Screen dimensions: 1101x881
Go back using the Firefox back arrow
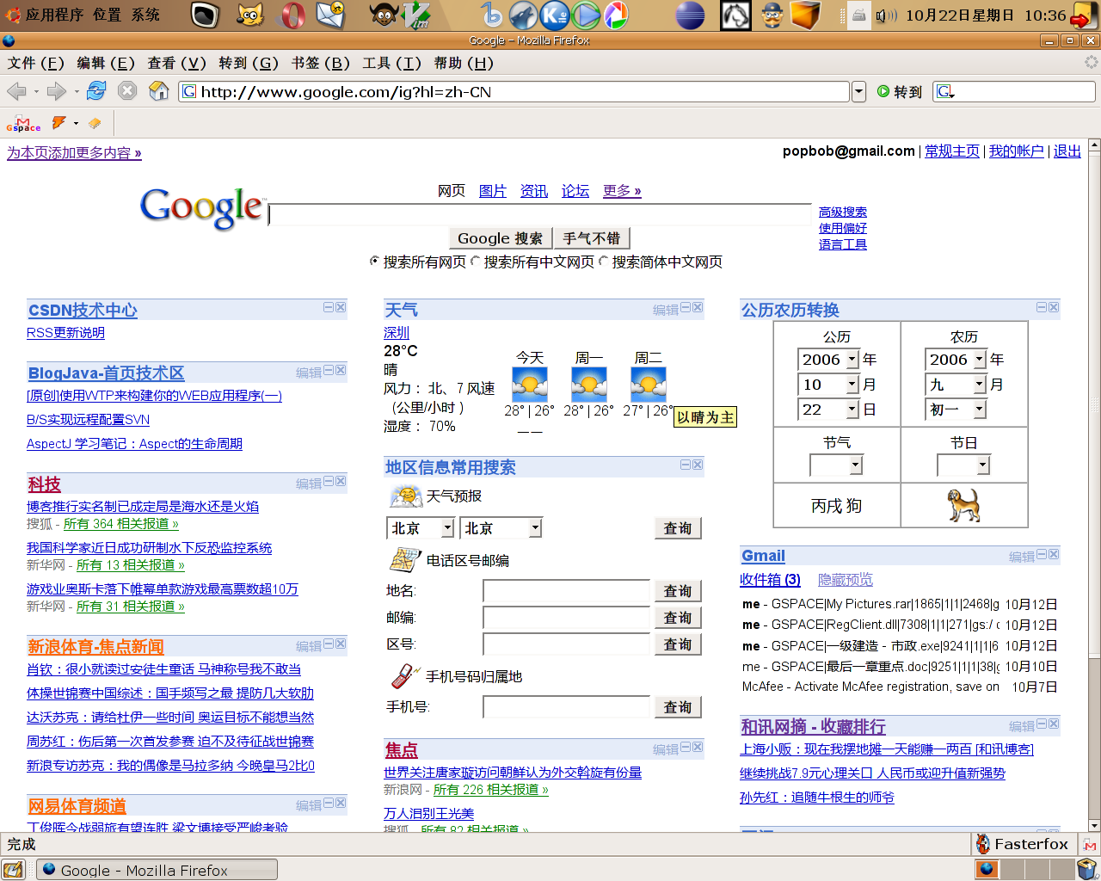16,91
